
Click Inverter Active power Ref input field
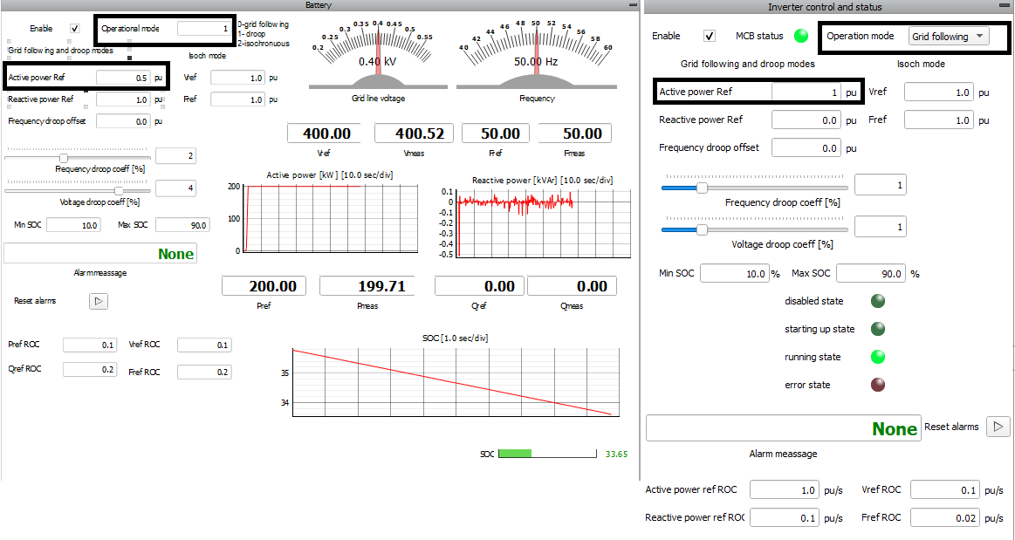click(806, 92)
